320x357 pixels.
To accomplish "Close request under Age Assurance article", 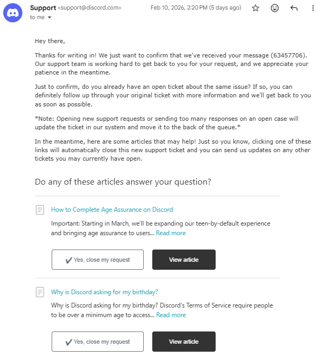I will coord(97,260).
